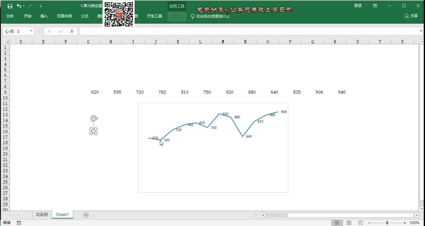Click the insert function fx icon
The image size is (425, 226).
click(x=72, y=31)
